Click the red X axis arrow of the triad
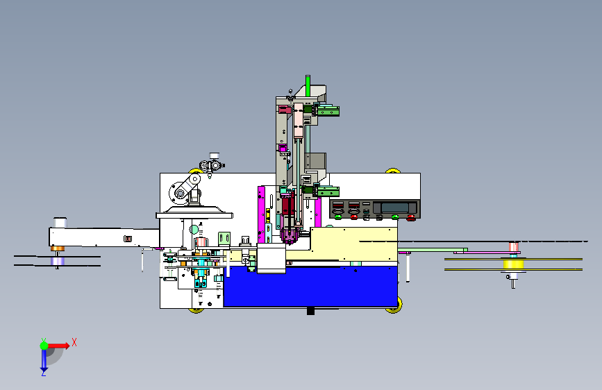 58,346
